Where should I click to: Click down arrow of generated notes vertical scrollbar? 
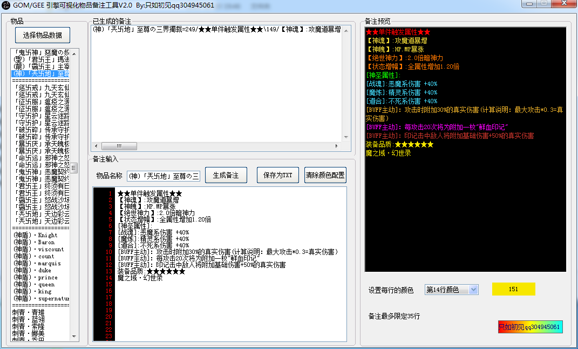(x=346, y=137)
